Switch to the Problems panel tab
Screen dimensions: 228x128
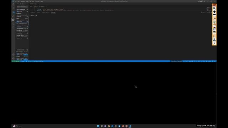pos(32,12)
